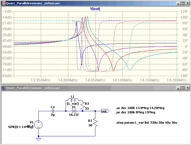Image resolution: width=191 pixels, height=145 pixels.
Task: Click the R3 value 33
Action: tap(87, 108)
